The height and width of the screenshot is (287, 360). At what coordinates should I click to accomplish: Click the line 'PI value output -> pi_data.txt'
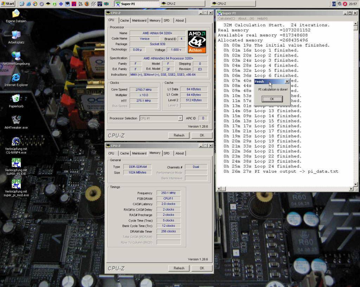(x=296, y=171)
